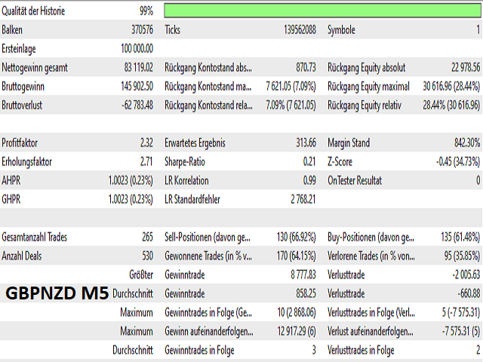Select Rückgang Equity maximal value 30 616.96 (28.44%)
The width and height of the screenshot is (483, 362).
(451, 87)
